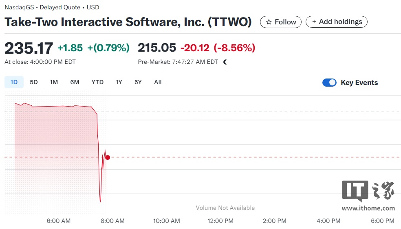This screenshot has width=401, height=229.
Task: Click the Add holdings button
Action: click(337, 22)
